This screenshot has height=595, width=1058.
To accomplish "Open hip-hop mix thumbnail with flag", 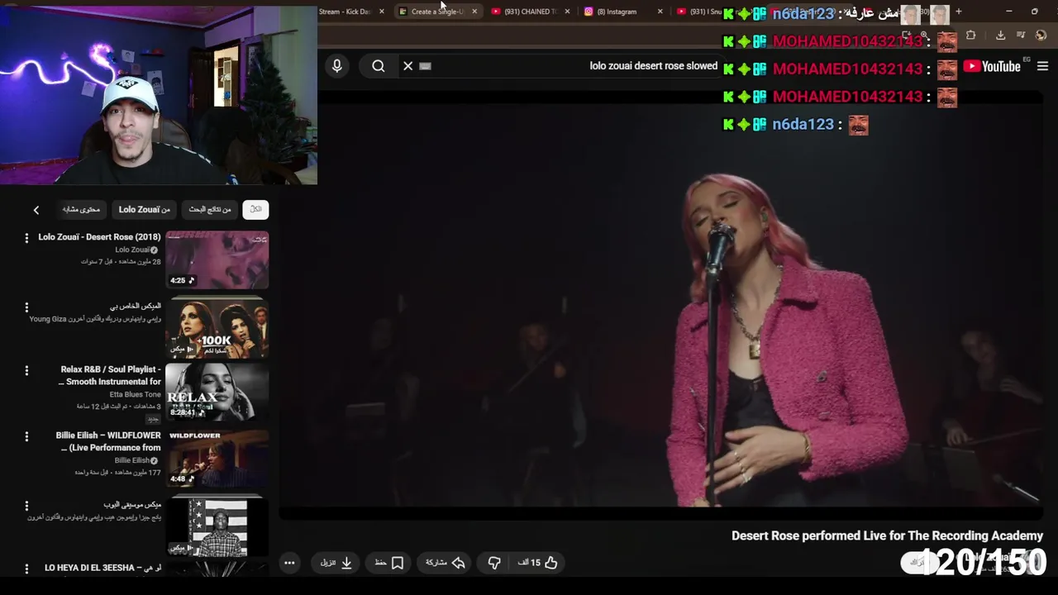I will click(x=217, y=527).
